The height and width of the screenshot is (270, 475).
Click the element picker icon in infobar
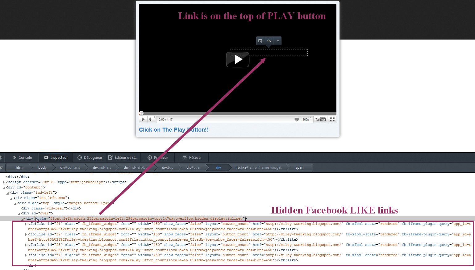(x=260, y=41)
